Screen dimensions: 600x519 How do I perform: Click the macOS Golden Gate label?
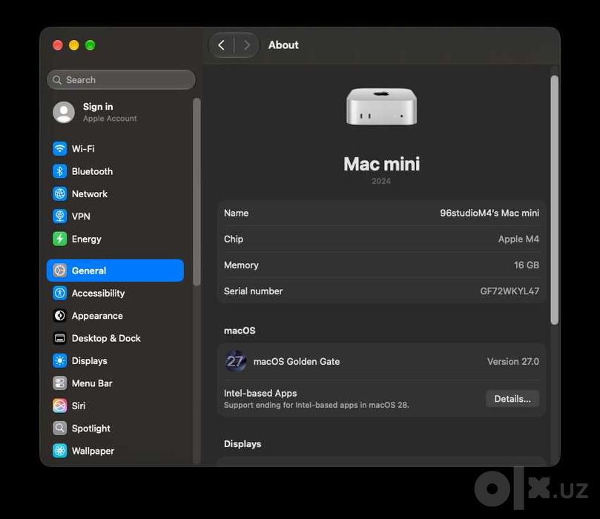[x=297, y=361]
